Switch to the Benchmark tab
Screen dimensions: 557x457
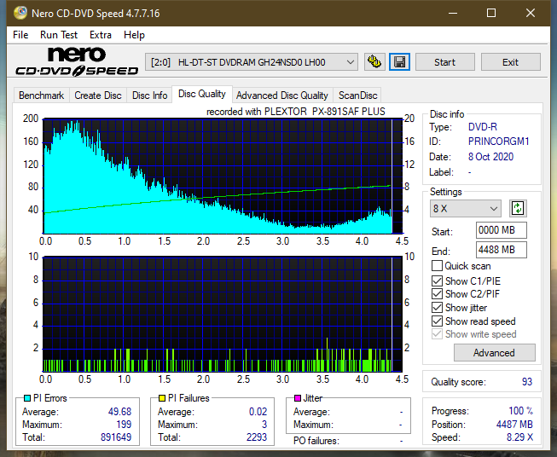[x=41, y=95]
